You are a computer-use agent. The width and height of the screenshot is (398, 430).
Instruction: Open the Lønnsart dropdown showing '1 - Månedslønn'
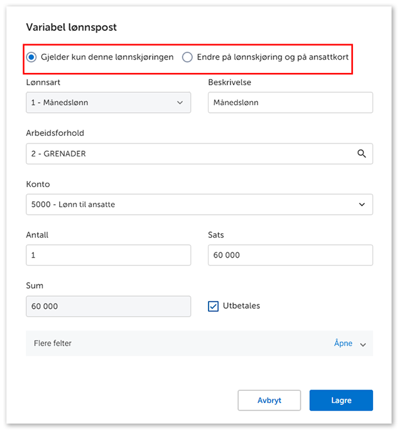(108, 103)
